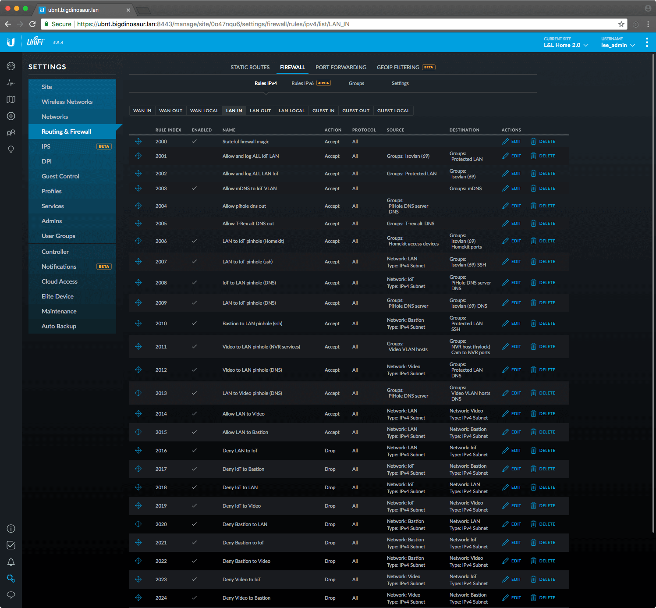Click the reorder handle for rule 2010
Screen dimensions: 656x608
coord(138,324)
